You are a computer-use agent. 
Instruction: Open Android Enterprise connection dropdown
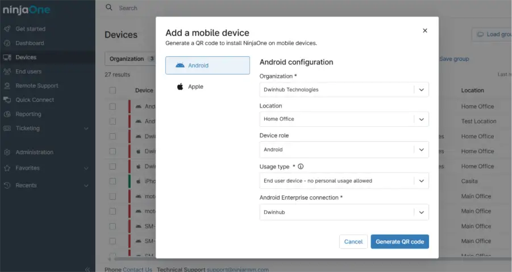point(344,212)
